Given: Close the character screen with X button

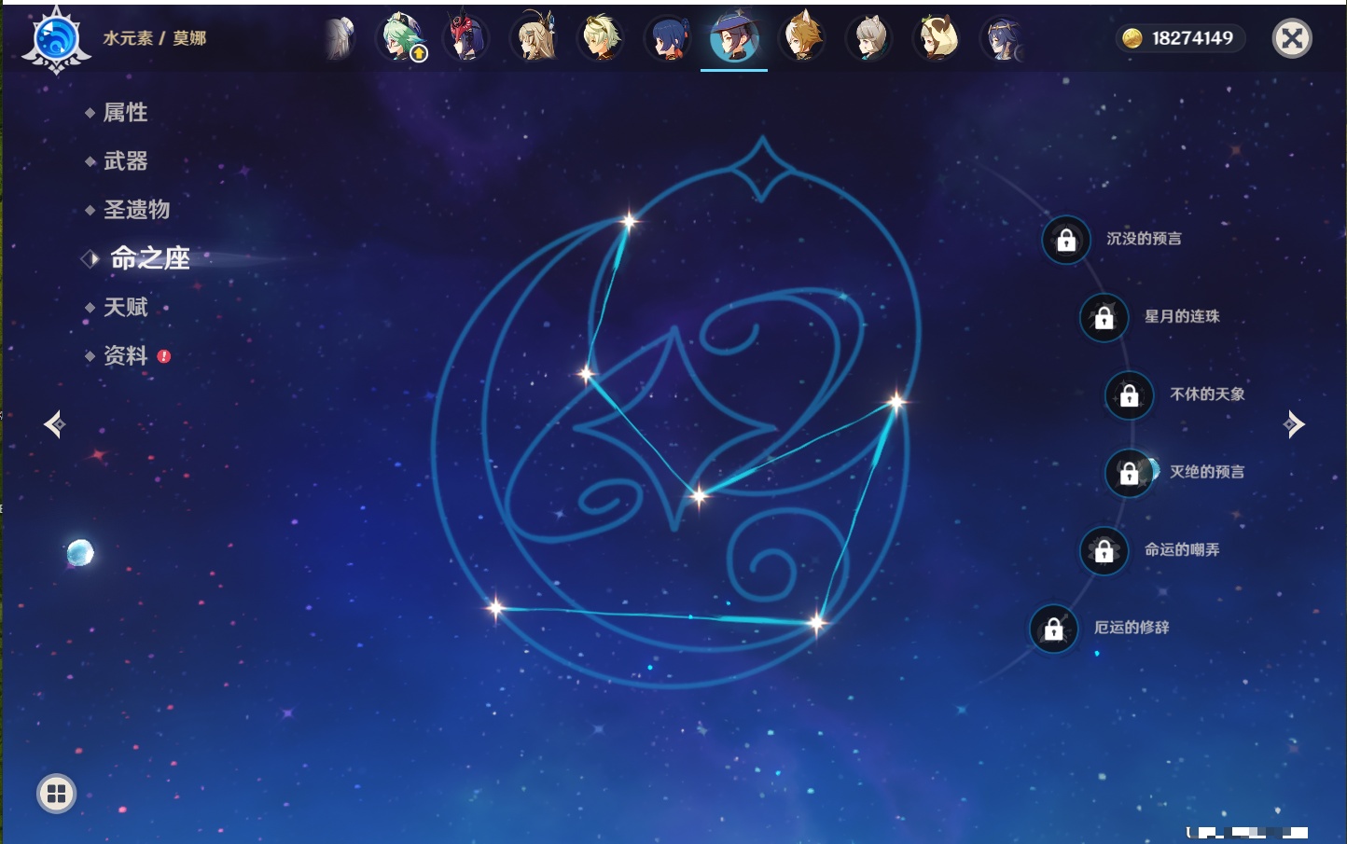Looking at the screenshot, I should pos(1292,38).
